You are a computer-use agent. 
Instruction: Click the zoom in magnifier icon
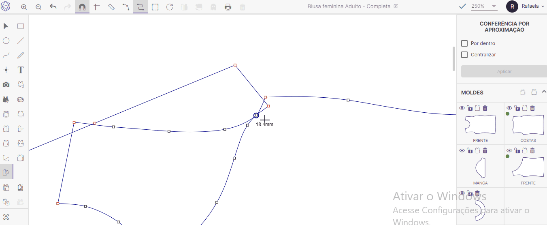24,7
